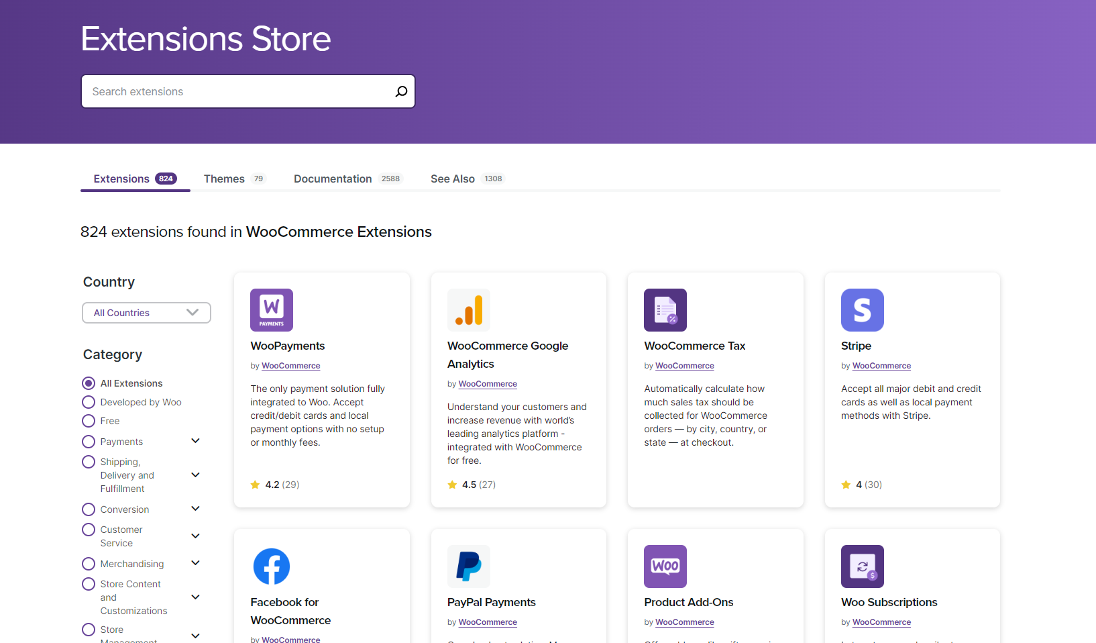This screenshot has height=643, width=1096.
Task: Open WooCommerce link under Stripe
Action: coord(881,366)
